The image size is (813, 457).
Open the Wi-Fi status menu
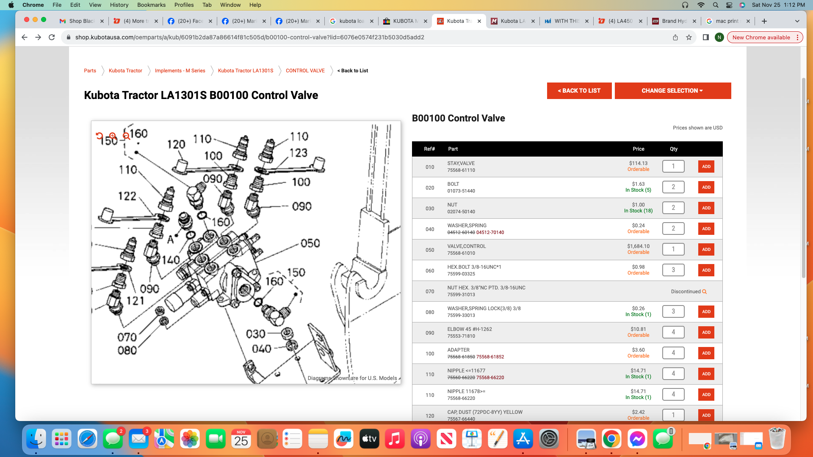(701, 5)
